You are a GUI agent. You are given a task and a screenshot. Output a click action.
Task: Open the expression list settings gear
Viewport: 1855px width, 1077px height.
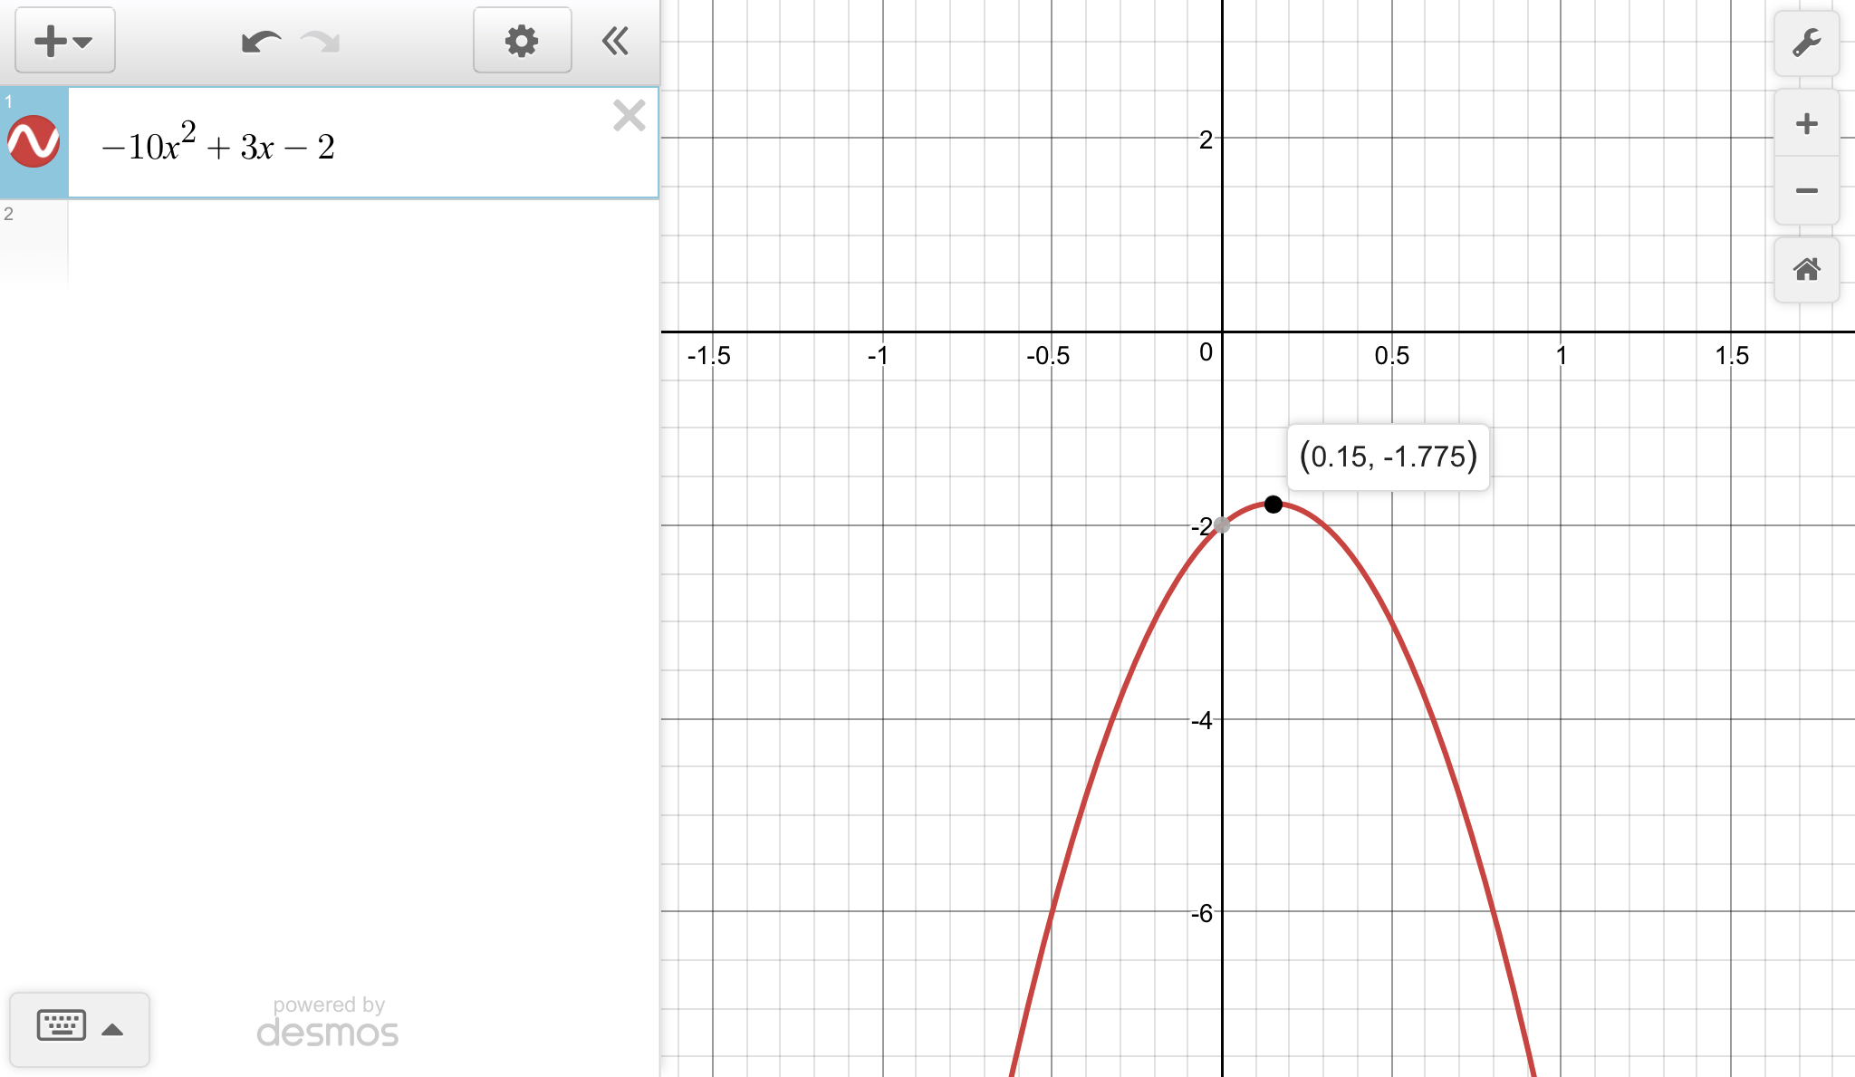pos(522,41)
